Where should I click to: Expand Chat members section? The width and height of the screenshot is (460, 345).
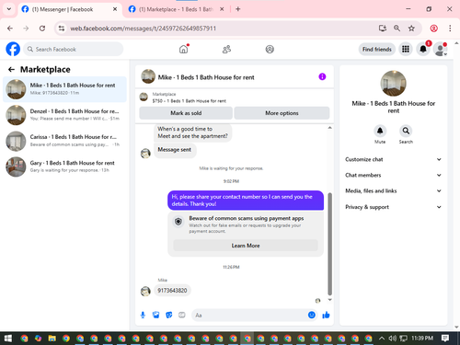click(394, 175)
